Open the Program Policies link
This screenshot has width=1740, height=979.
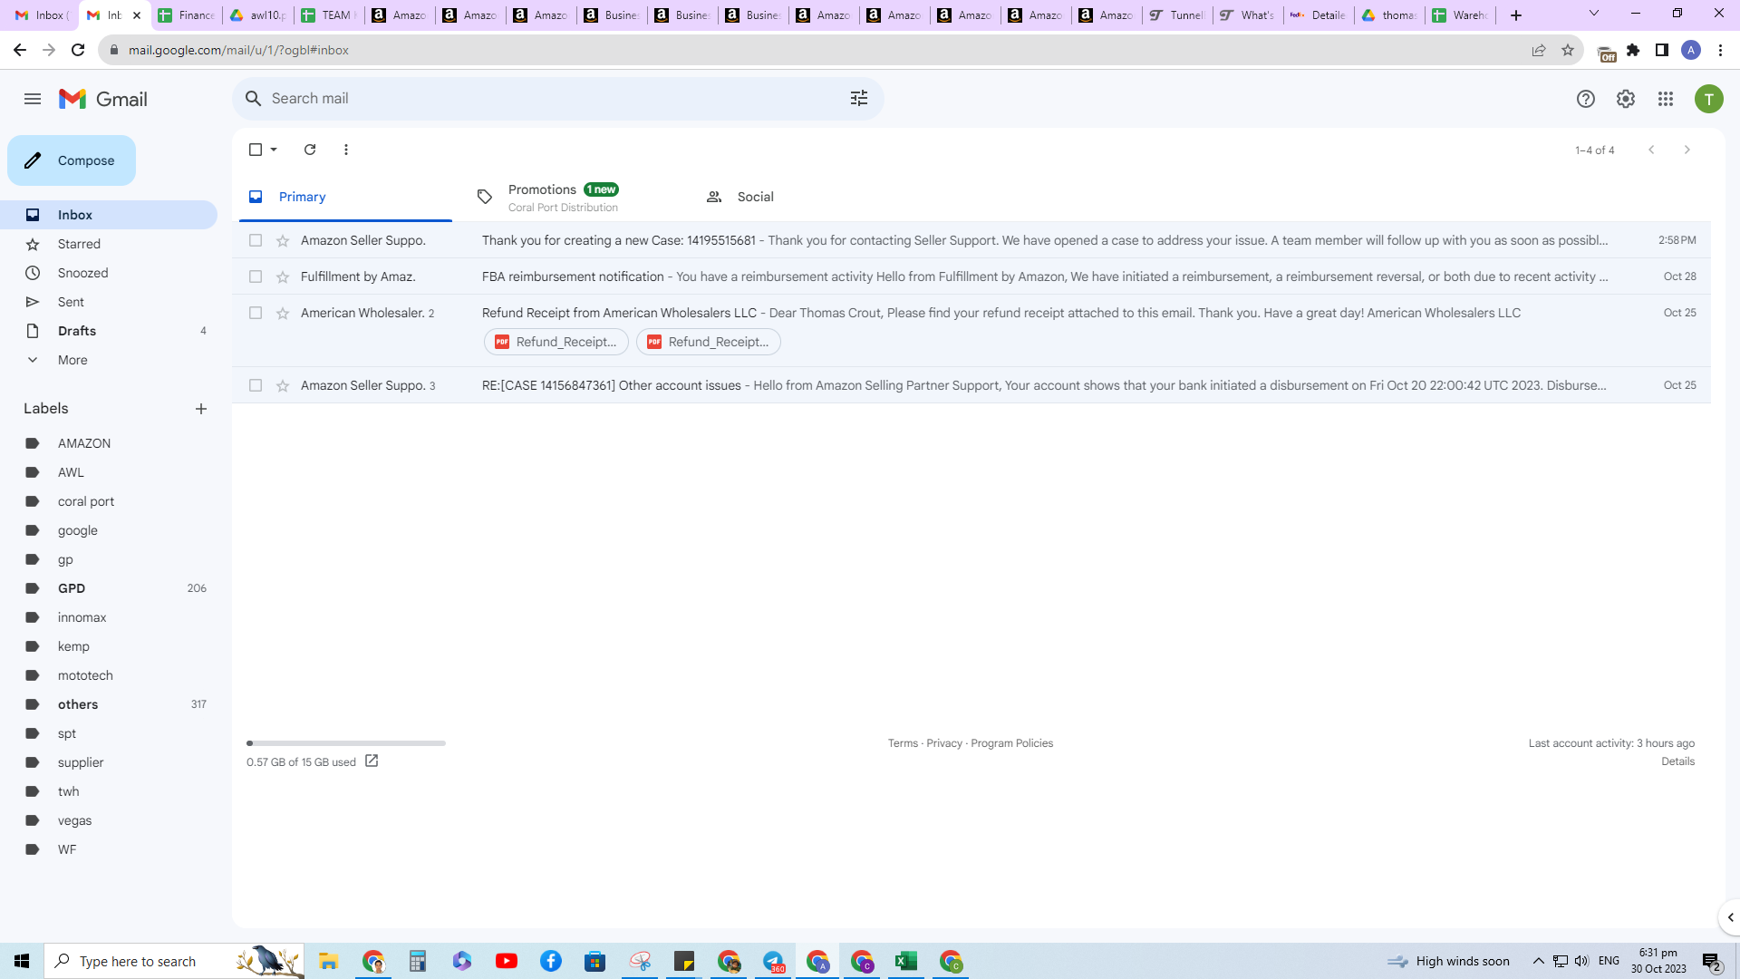(1012, 743)
